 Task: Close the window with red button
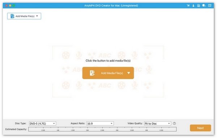click(x=7, y=6)
